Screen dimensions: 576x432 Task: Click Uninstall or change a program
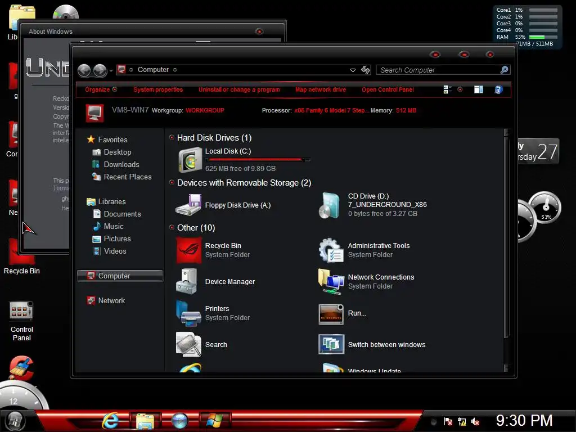point(239,89)
